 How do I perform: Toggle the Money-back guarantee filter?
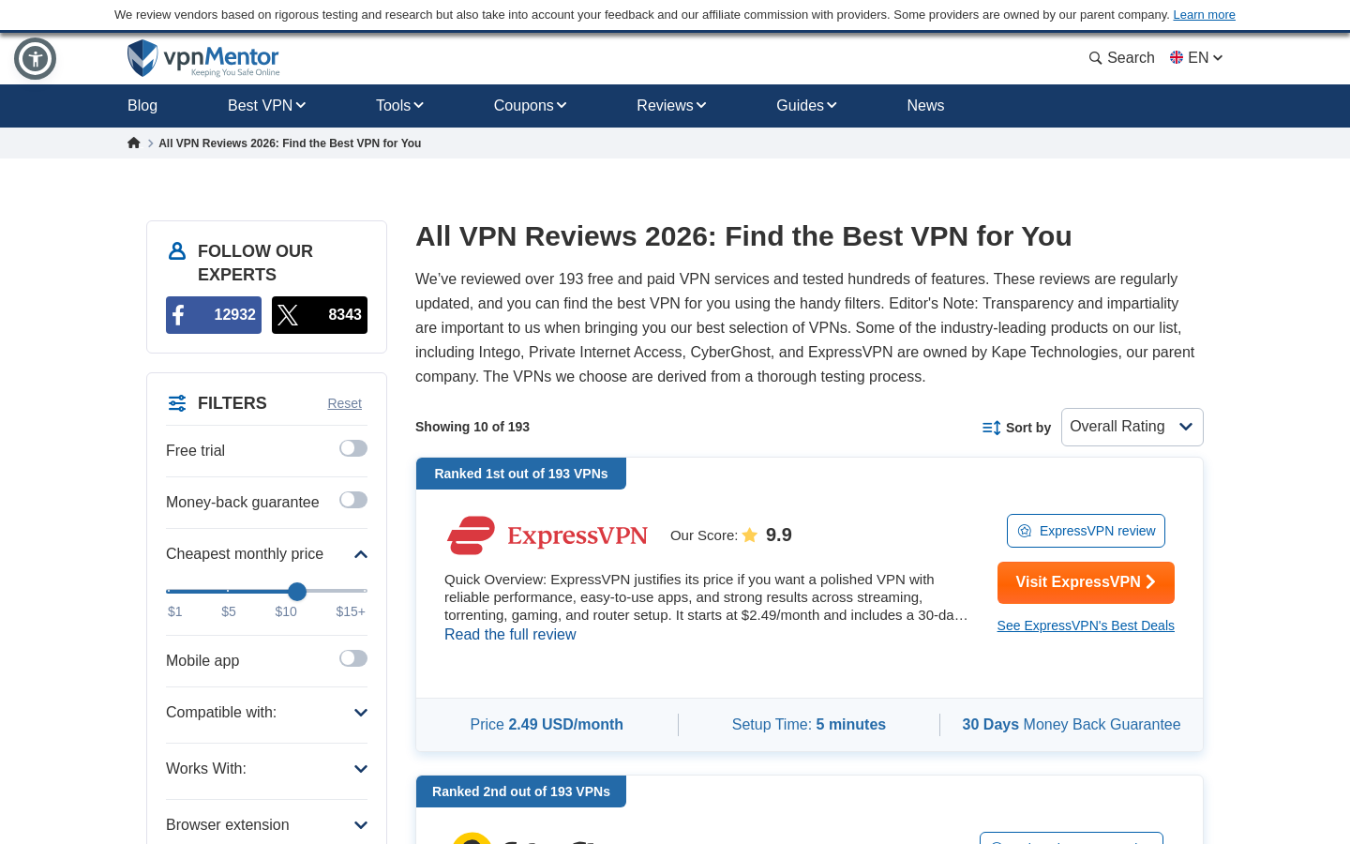(x=353, y=500)
